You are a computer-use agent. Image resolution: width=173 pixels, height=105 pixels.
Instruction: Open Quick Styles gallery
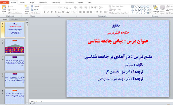162,10
